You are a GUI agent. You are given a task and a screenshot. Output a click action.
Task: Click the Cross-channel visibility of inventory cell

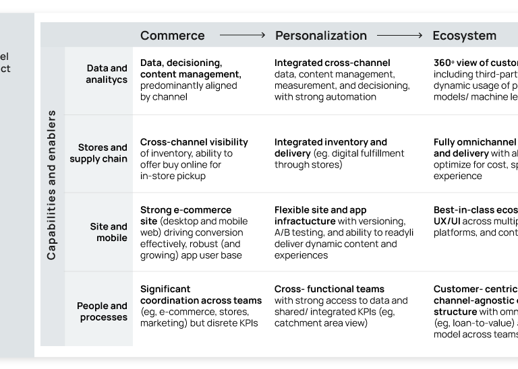(x=194, y=159)
